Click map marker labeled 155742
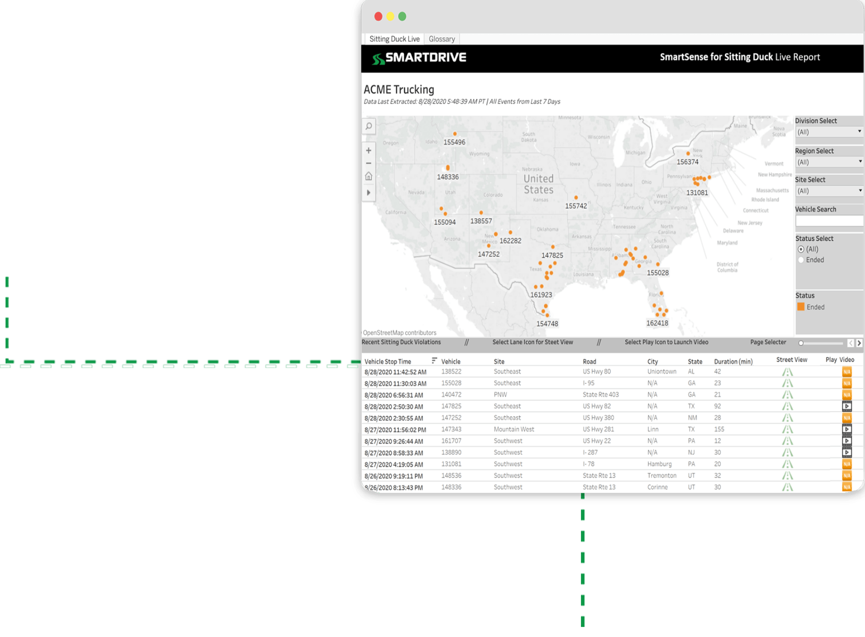The width and height of the screenshot is (865, 637). pyautogui.click(x=576, y=197)
